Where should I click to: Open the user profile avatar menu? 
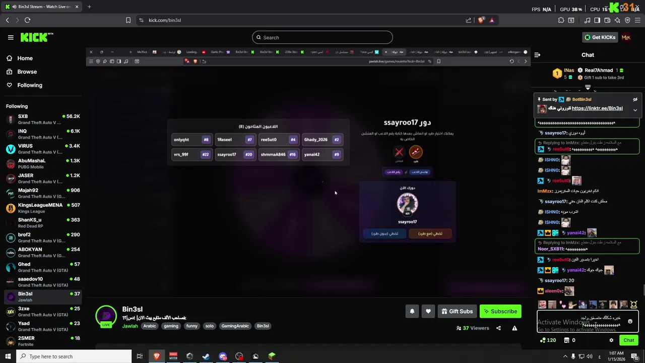626,37
